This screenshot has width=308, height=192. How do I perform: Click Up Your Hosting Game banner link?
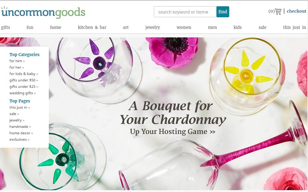coord(172,131)
